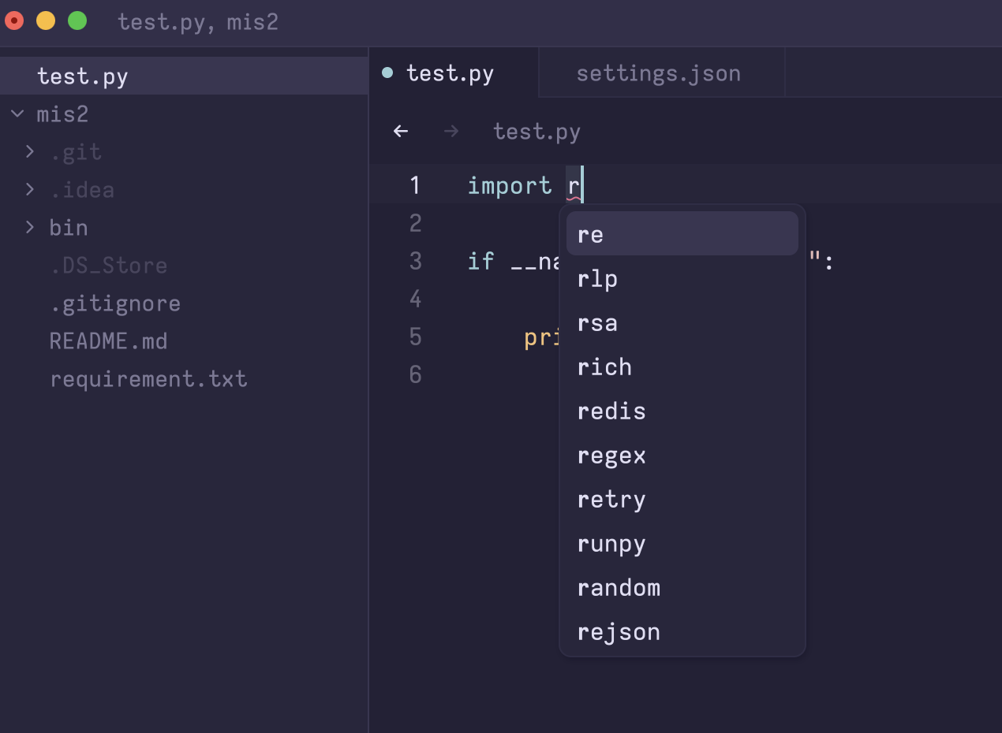Viewport: 1002px width, 733px height.
Task: Expand the .git folder
Action: (30, 151)
